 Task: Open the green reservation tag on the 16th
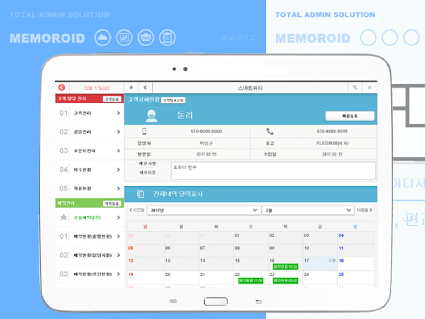(285, 267)
